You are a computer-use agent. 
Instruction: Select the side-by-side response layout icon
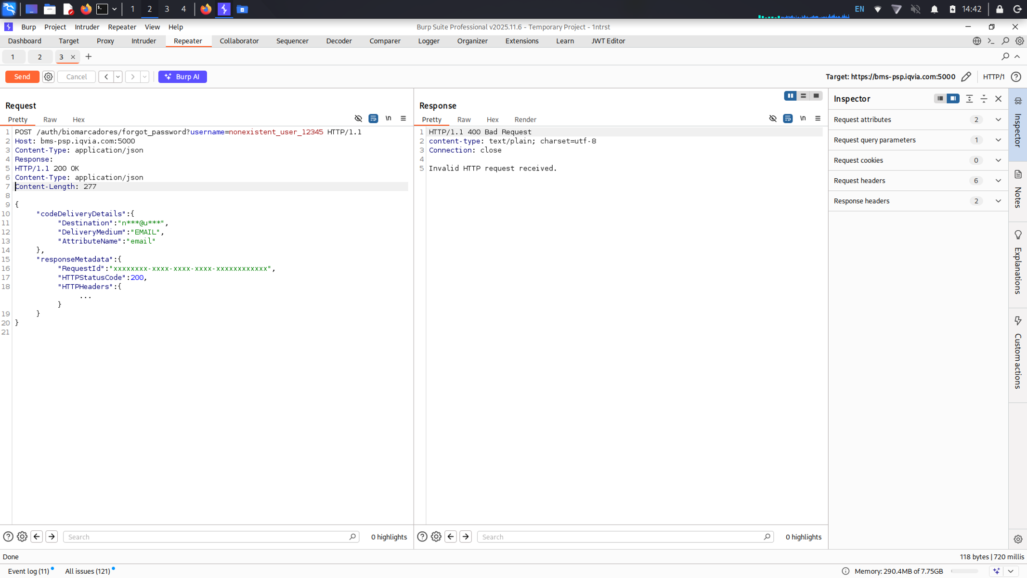tap(790, 96)
